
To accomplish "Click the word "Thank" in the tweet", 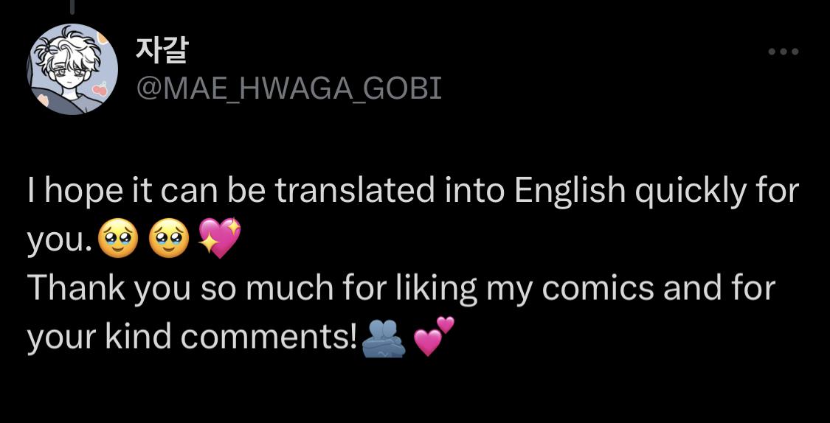I will coord(76,288).
